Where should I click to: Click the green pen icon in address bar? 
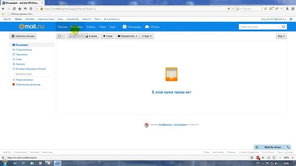(x=229, y=9)
